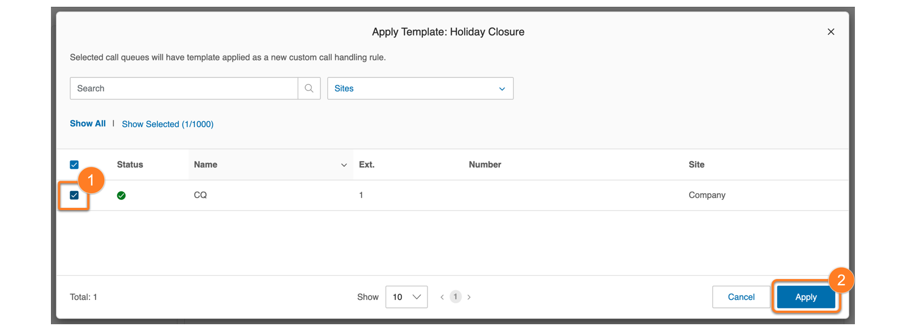Click the Ext. column header

coord(367,165)
